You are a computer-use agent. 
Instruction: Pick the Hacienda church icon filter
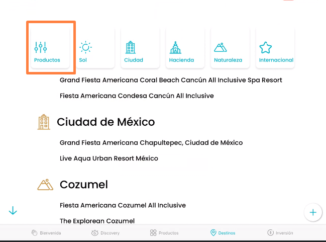[x=175, y=47]
